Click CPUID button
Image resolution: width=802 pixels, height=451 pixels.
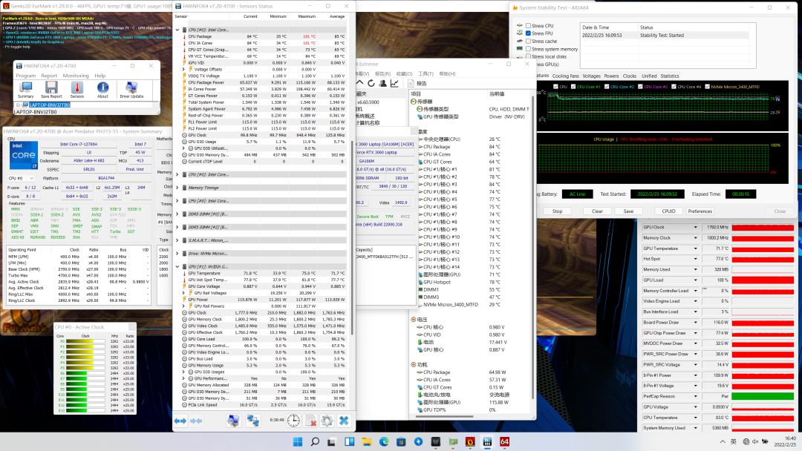point(668,211)
